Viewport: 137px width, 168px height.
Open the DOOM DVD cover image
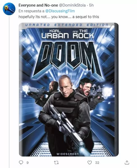(69, 90)
